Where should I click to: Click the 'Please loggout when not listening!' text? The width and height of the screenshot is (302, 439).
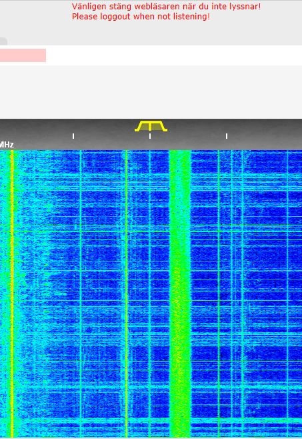(141, 17)
